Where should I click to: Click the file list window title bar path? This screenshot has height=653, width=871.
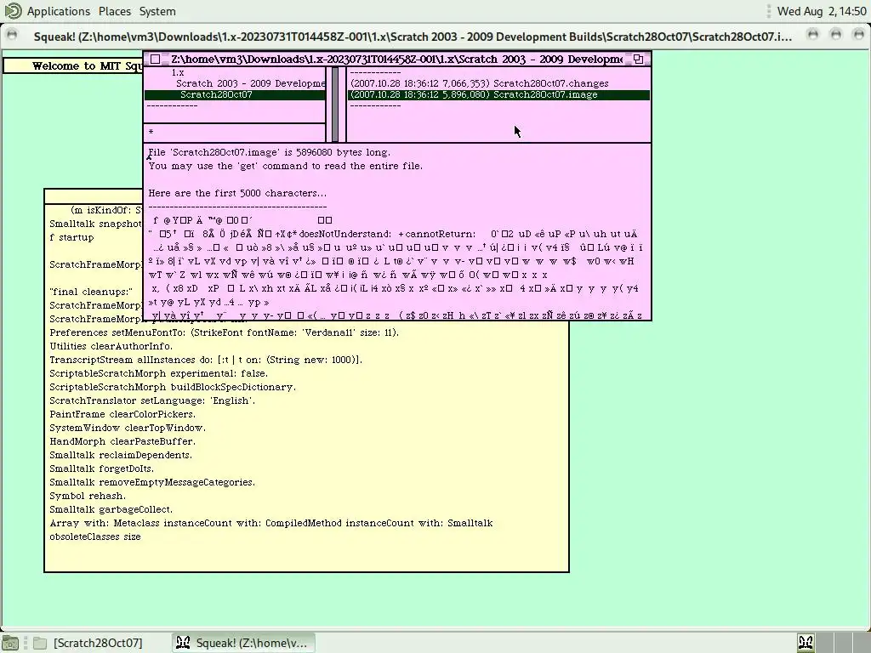(396, 59)
